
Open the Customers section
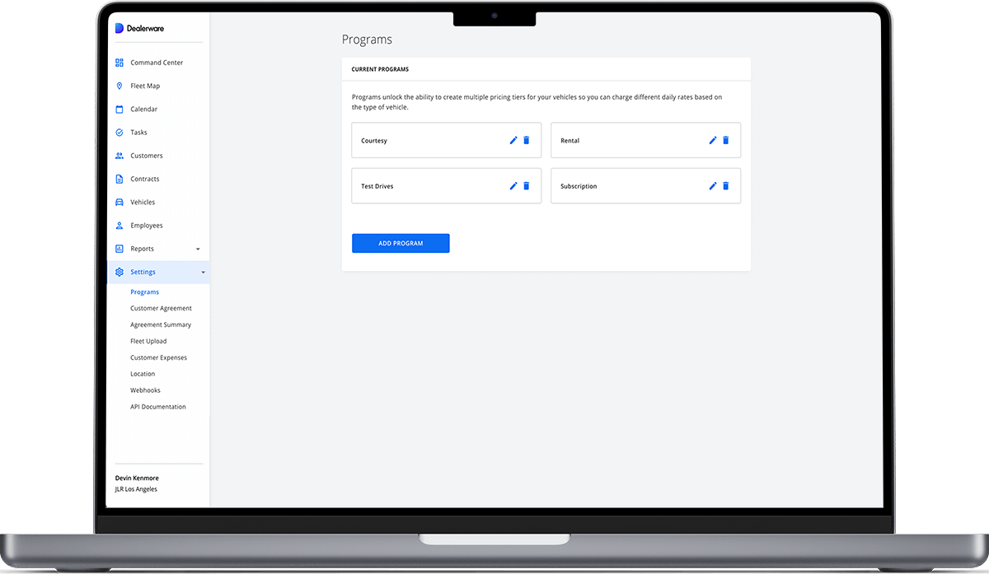(147, 156)
